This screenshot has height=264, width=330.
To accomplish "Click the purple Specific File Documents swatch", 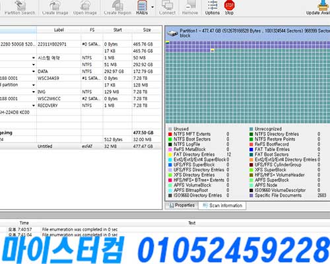I will click(x=251, y=195).
